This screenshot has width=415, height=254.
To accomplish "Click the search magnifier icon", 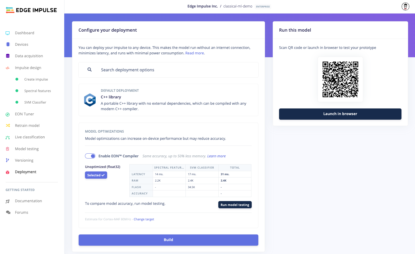I will tap(90, 70).
